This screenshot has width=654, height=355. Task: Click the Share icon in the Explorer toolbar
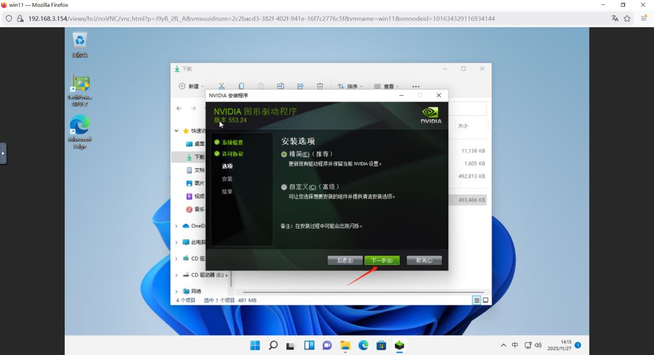(299, 86)
